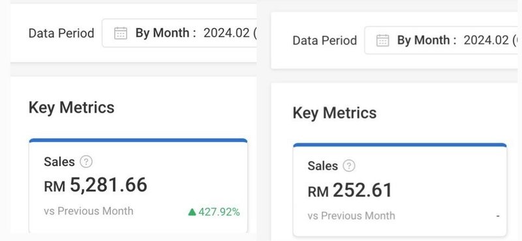Click the green 427.92% growth value
Screen dimensions: 522x241
(214, 212)
